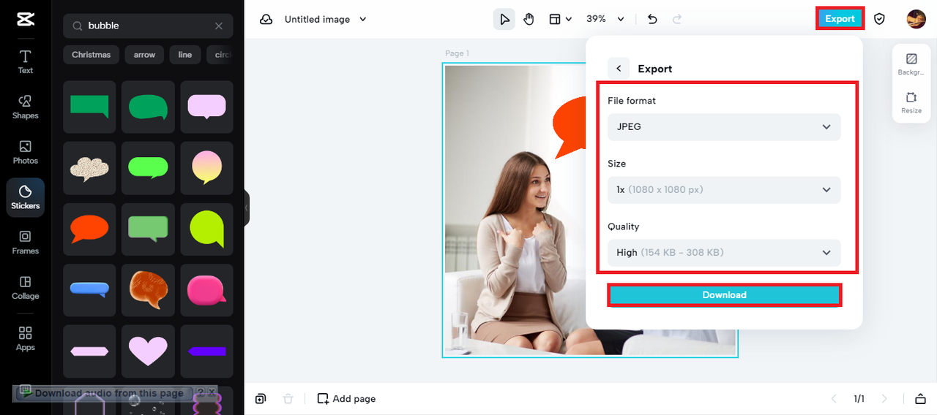This screenshot has width=937, height=415.
Task: Add the purple arrow banner sticker
Action: click(206, 351)
